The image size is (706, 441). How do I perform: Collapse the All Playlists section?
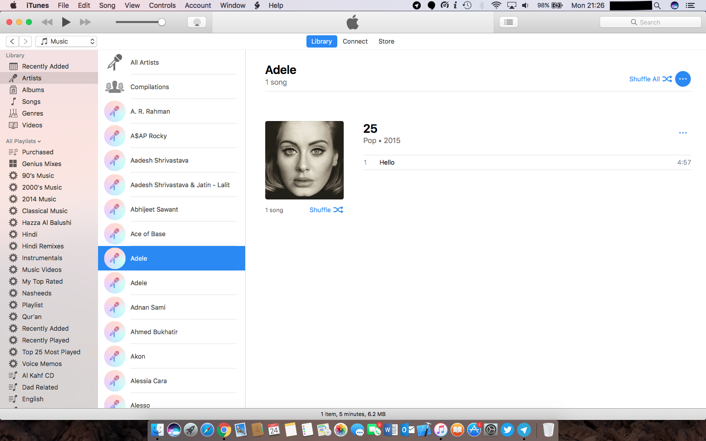(x=24, y=141)
